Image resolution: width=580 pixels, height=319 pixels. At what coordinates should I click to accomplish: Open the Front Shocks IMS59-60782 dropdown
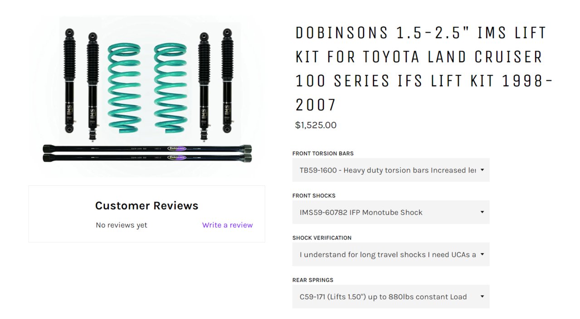[x=391, y=212]
